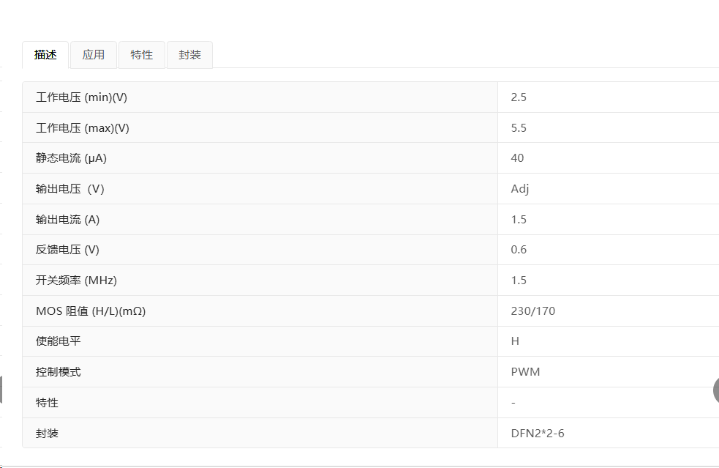Select the PWM control mode value
Screen dimensions: 719x468
[525, 371]
